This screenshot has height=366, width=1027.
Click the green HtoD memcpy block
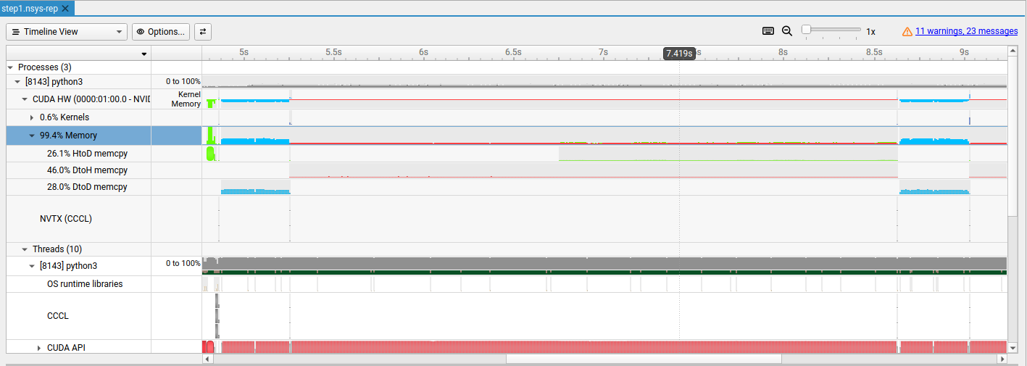pyautogui.click(x=210, y=153)
